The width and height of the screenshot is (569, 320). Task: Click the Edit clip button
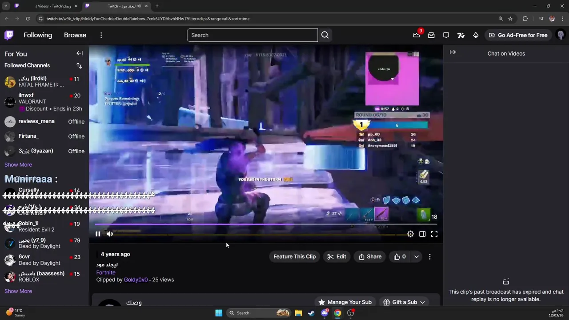(x=337, y=256)
